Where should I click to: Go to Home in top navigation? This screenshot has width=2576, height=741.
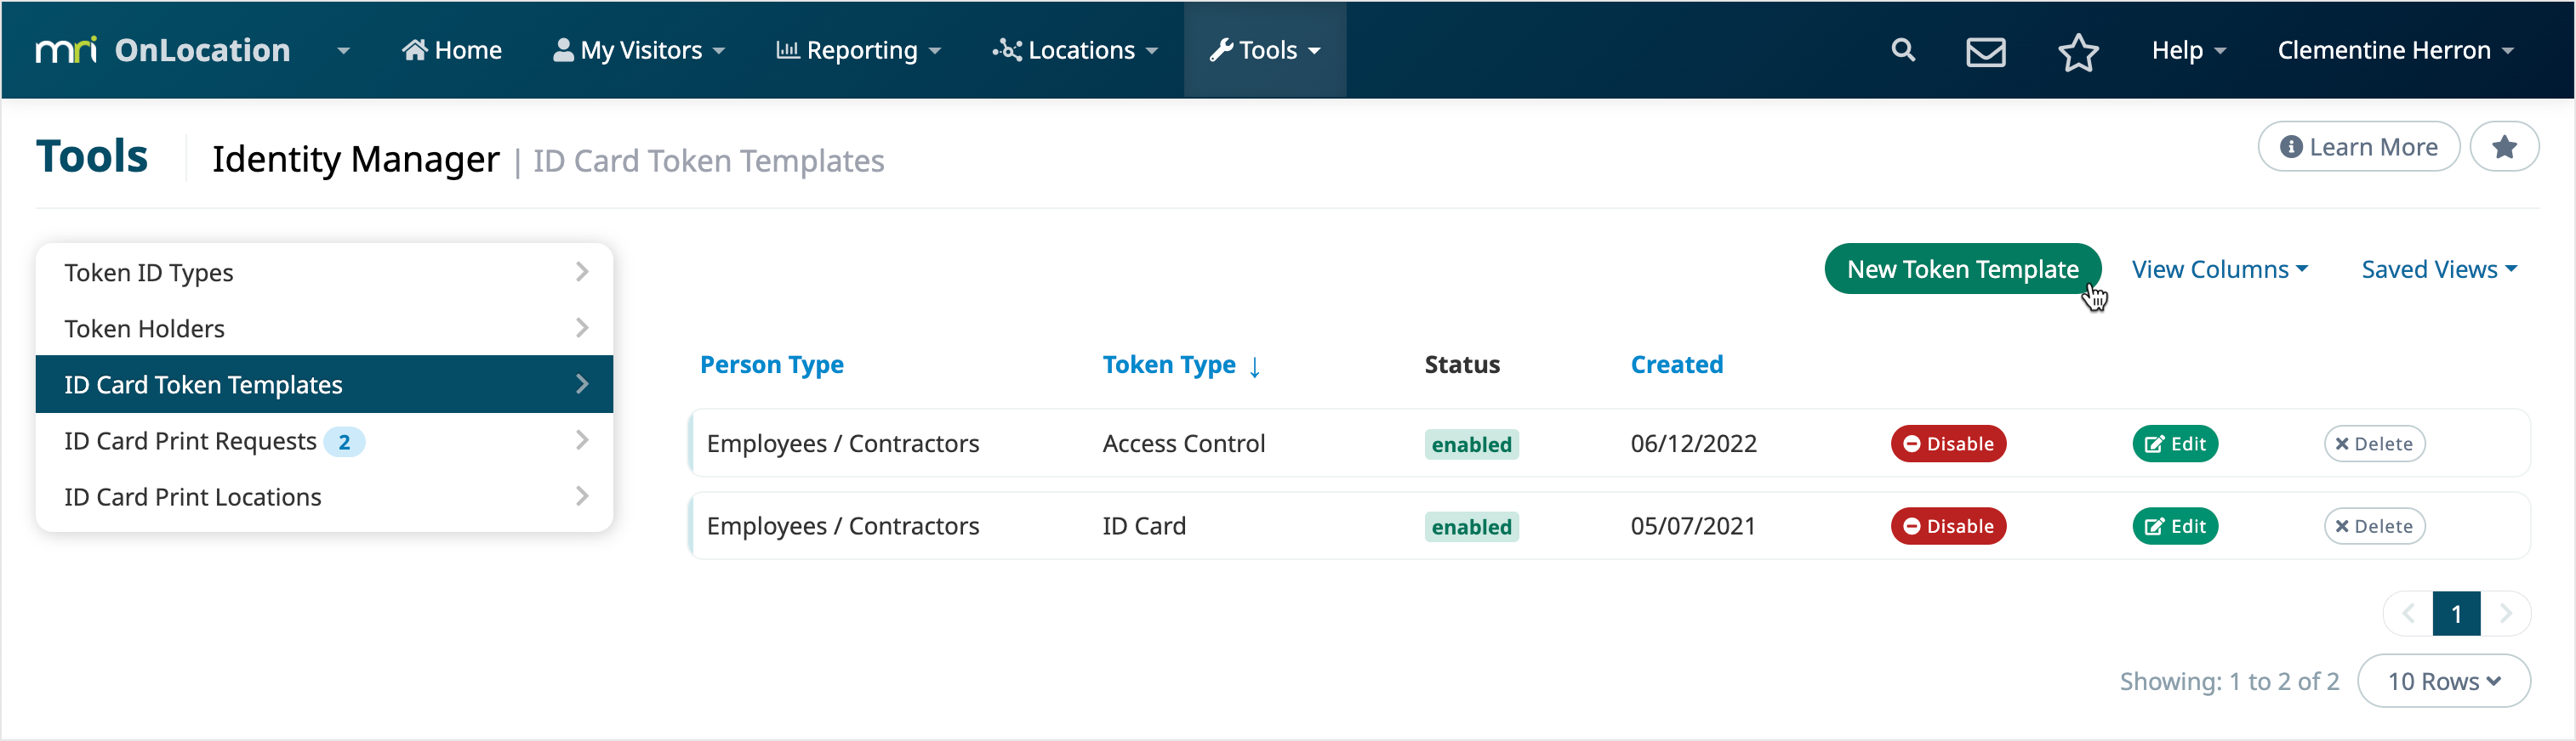452,50
